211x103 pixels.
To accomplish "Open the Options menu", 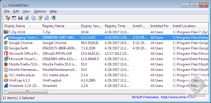I will tap(40, 11).
